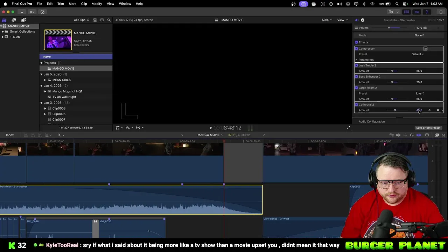This screenshot has height=252, width=448.
Task: Open viewer zoom 50% dropdown
Action: [327, 20]
